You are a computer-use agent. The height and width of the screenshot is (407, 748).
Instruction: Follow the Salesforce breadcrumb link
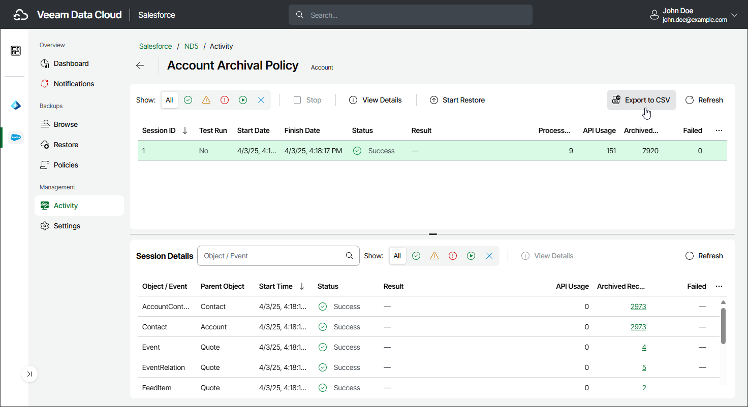click(155, 46)
